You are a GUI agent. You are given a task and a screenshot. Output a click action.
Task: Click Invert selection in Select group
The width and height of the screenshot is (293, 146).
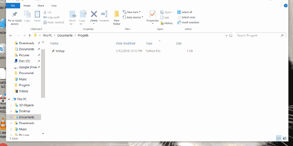click(x=188, y=22)
